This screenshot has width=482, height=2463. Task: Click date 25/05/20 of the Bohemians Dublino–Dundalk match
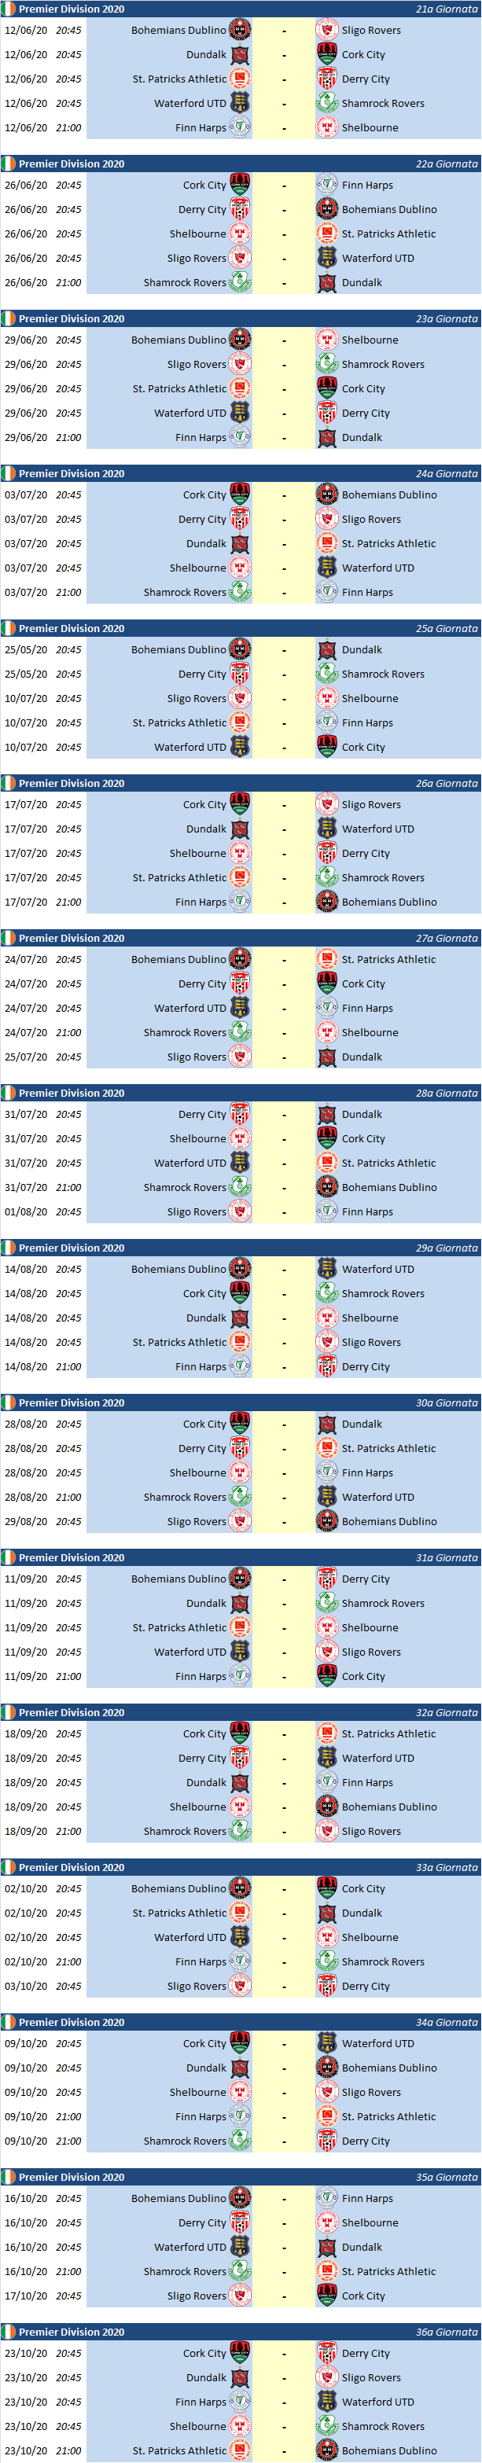[x=26, y=650]
